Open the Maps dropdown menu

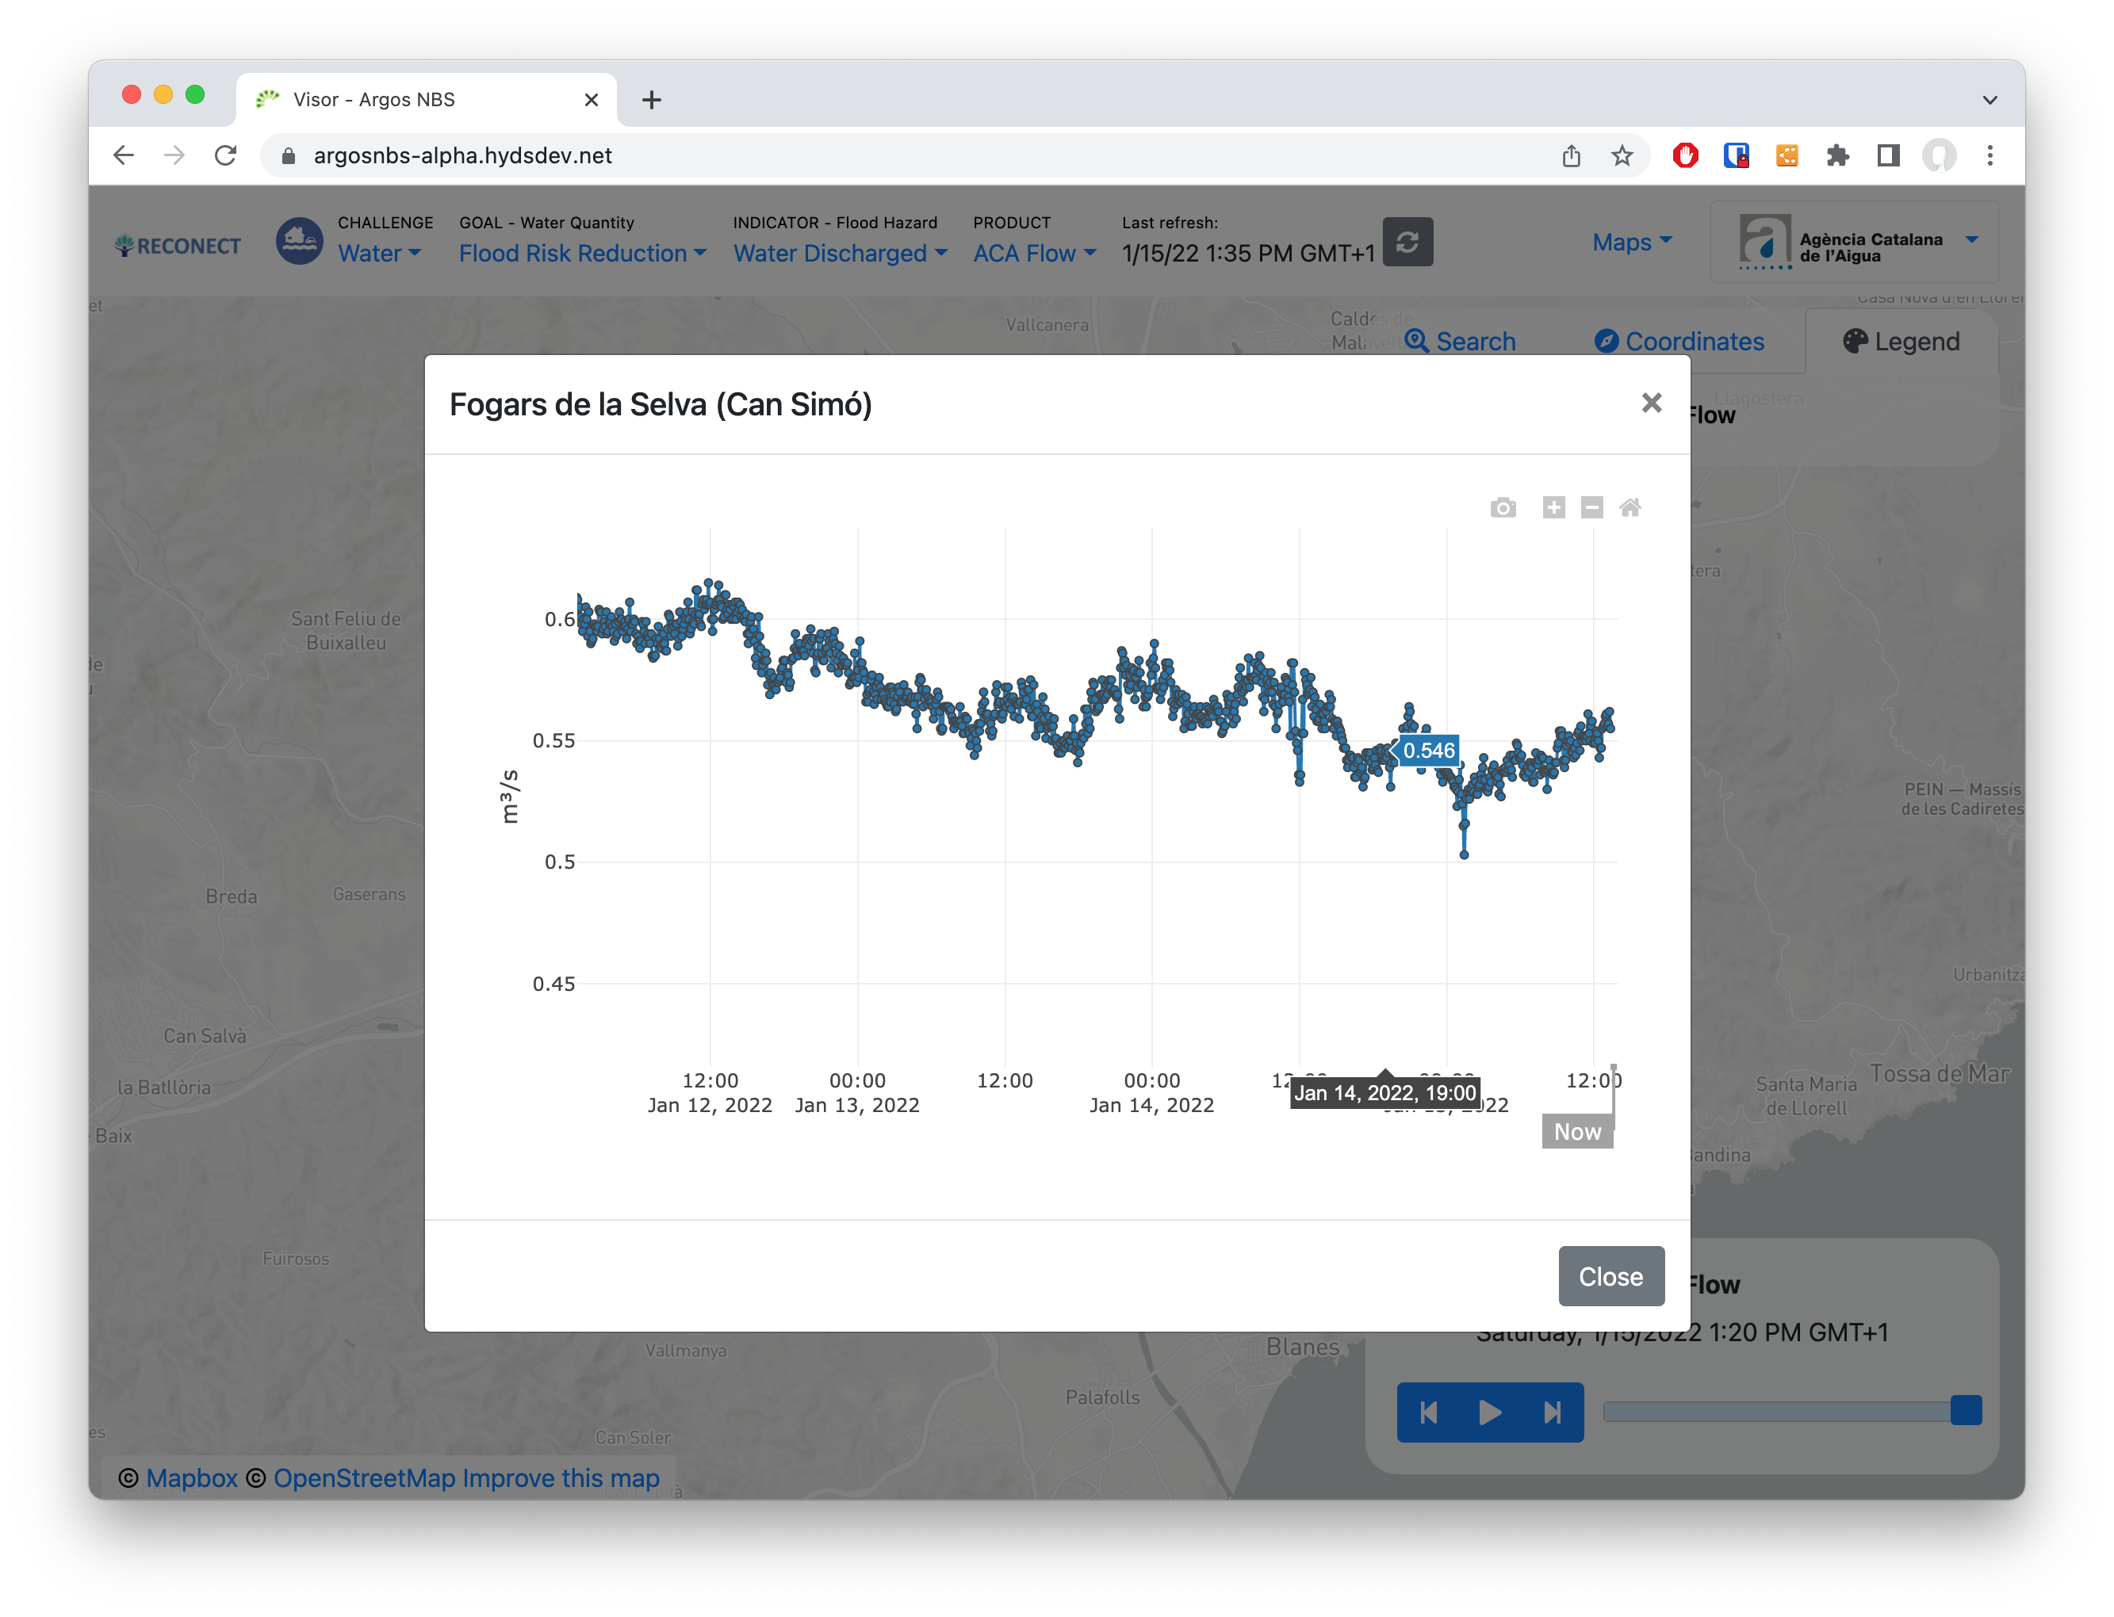(1632, 242)
